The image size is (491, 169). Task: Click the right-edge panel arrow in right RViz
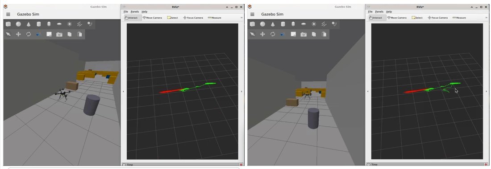(x=486, y=91)
